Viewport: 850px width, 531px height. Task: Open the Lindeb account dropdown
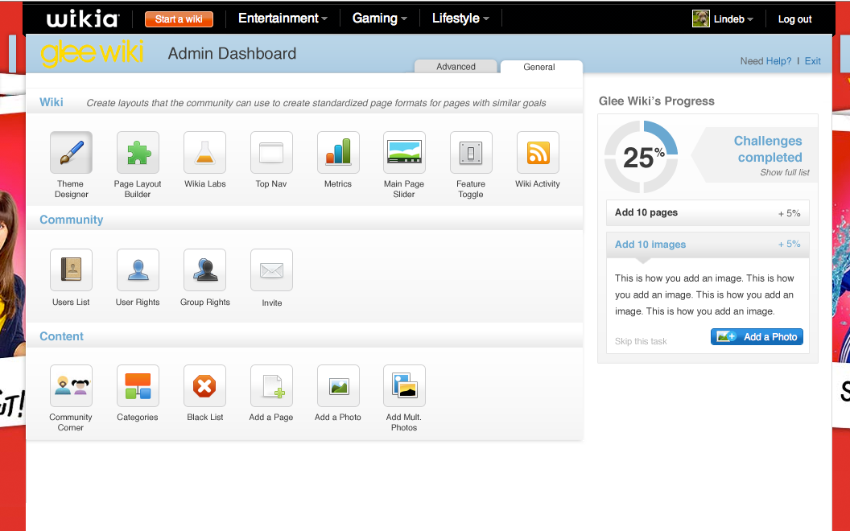click(733, 19)
